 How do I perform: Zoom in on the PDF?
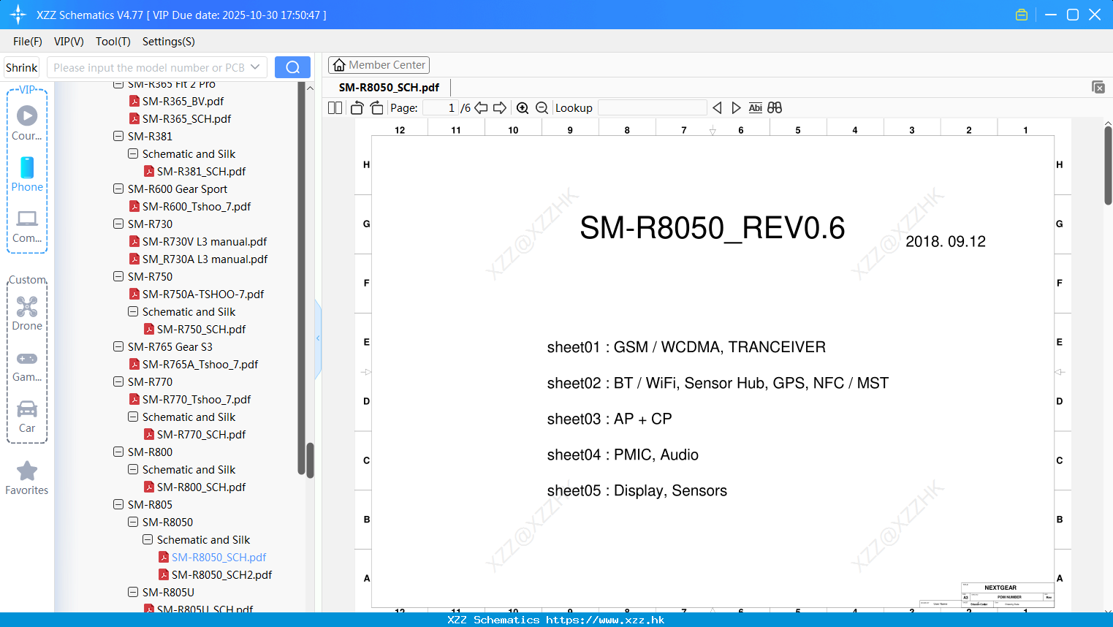[523, 107]
